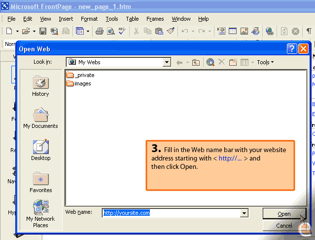Click Search the Web icon in dialog
This screenshot has height=240, width=315.
pyautogui.click(x=210, y=62)
